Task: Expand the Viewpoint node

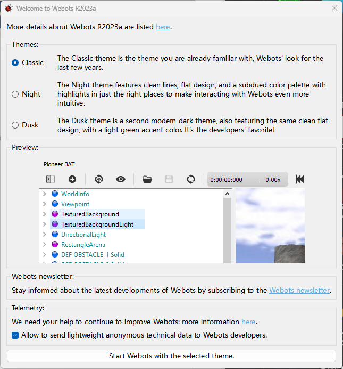Action: [44, 204]
